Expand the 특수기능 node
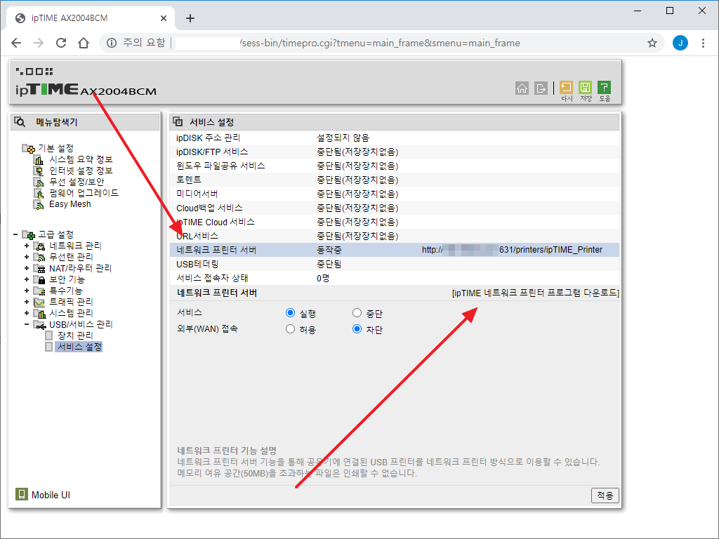 (27, 291)
